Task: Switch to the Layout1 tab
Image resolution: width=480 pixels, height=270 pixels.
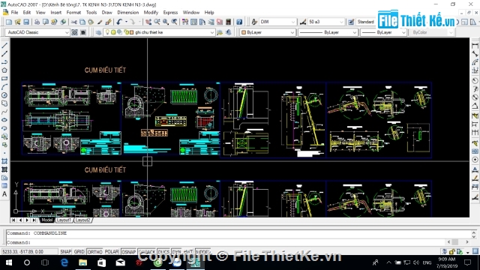Action: (x=64, y=220)
